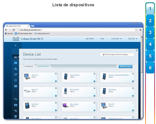156x124 pixels.
Task: Open the NetAcad bookmark
Action: [x=9, y=33]
